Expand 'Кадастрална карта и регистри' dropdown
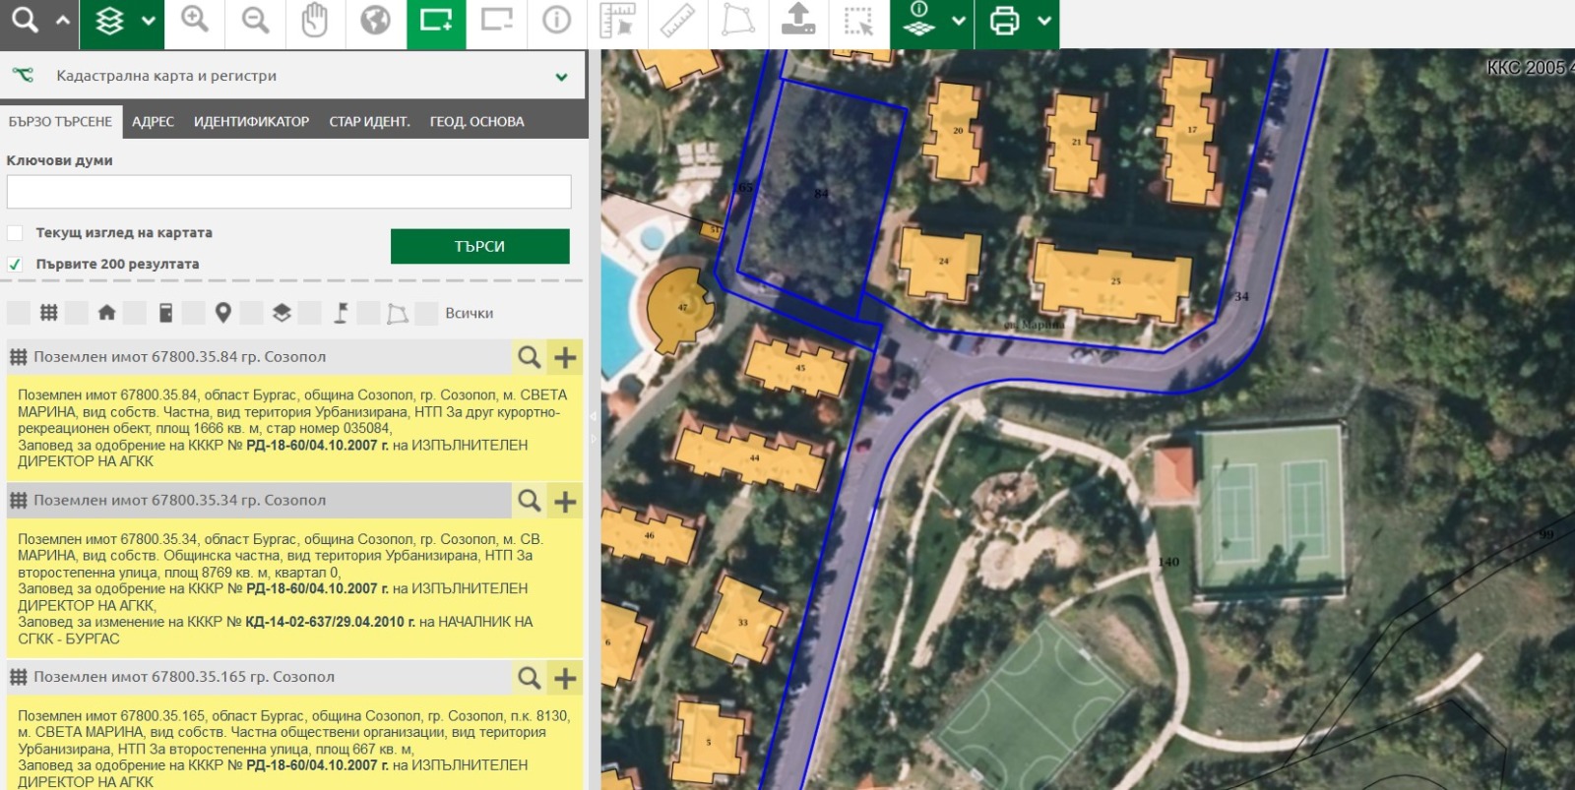Screen dimensions: 1575x790 tap(561, 77)
